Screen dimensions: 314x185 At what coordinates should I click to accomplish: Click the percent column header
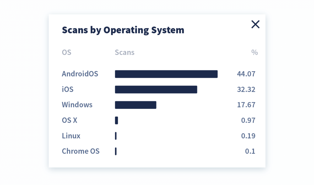click(x=255, y=52)
